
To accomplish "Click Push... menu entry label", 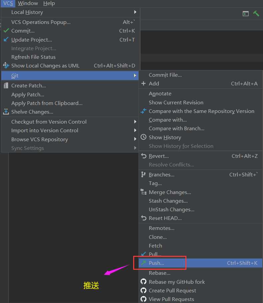I will click(156, 263).
